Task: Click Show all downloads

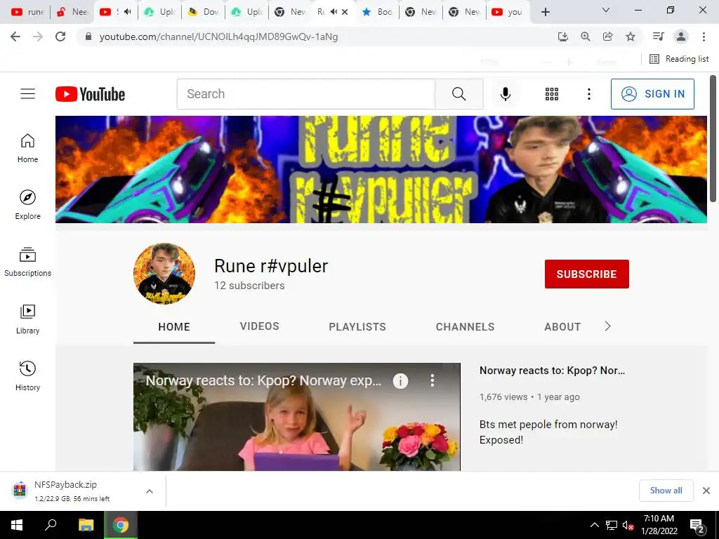Action: 666,491
